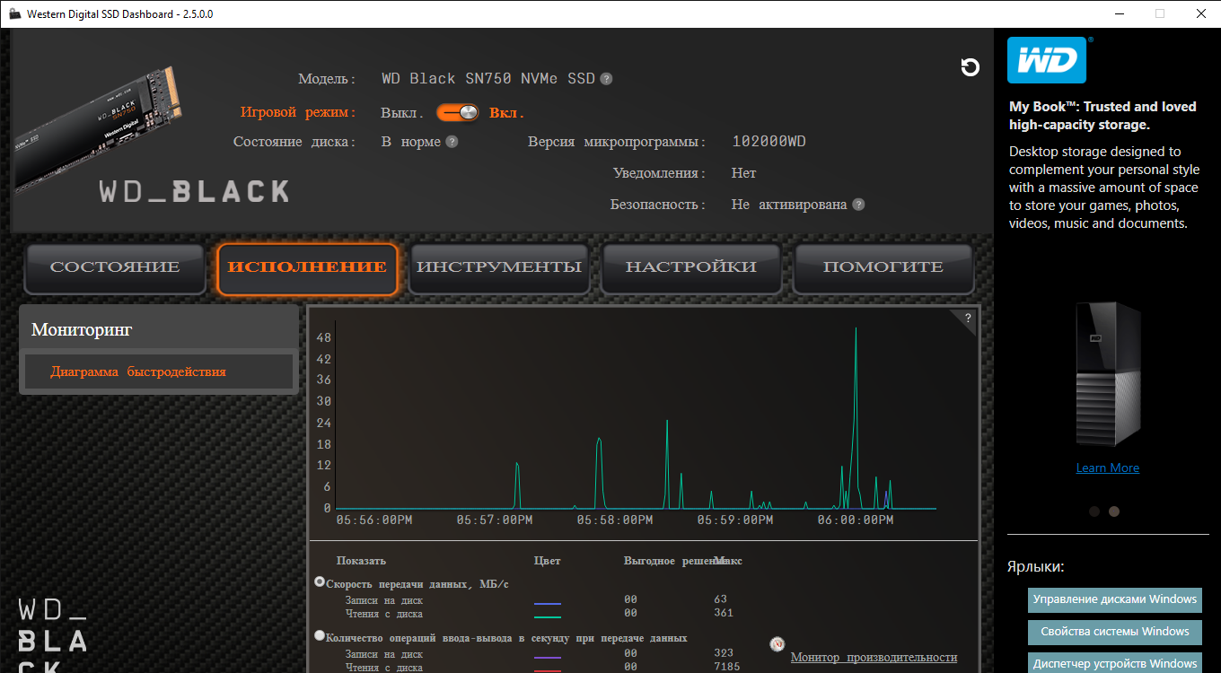The width and height of the screenshot is (1221, 673).
Task: Open the «ПОМОГИТЕ» help tab
Action: [x=883, y=267]
